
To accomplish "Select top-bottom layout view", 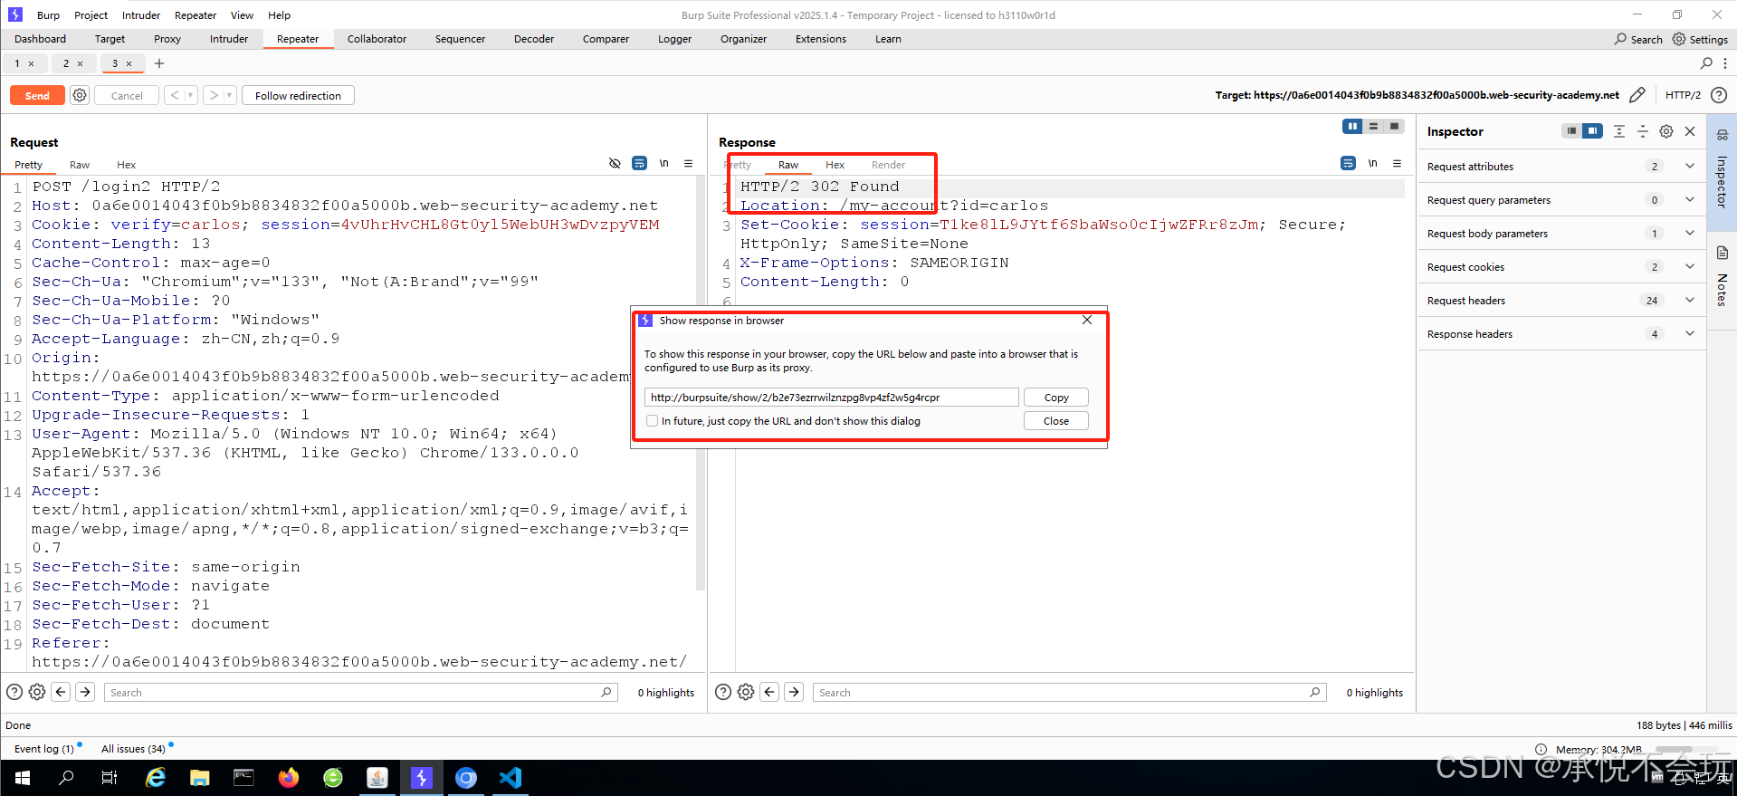I will (x=1373, y=127).
